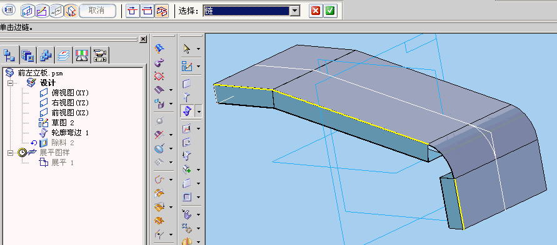Open dropdown next to keypoint curve icon
The image size is (557, 245).
tap(171, 180)
